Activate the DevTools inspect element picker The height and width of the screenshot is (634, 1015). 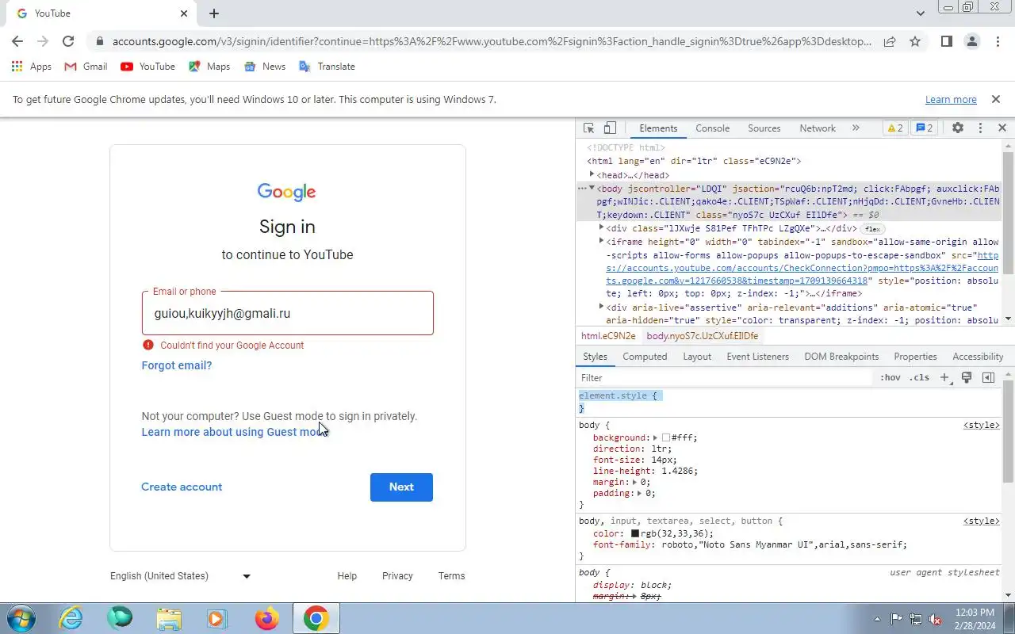tap(588, 128)
